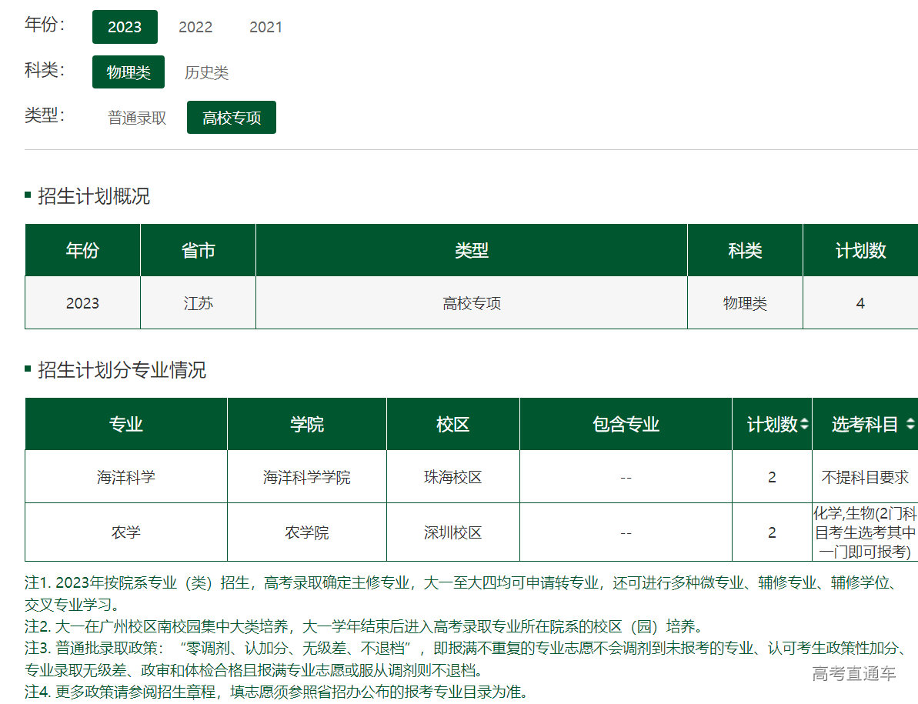Click the 专业 column header

coord(126,424)
